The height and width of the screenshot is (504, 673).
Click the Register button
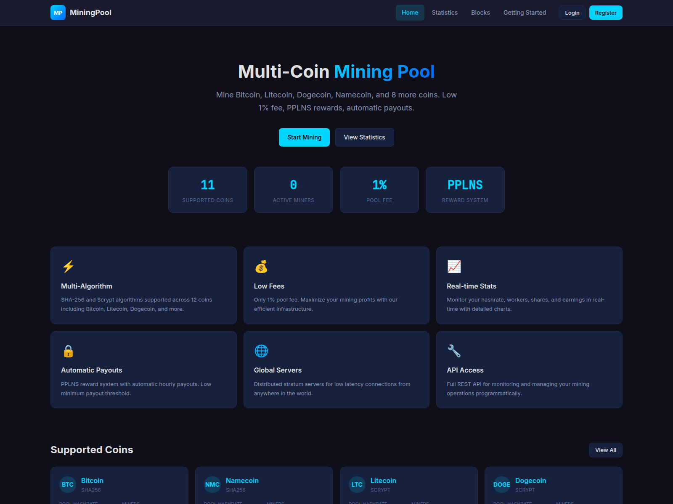pyautogui.click(x=606, y=13)
